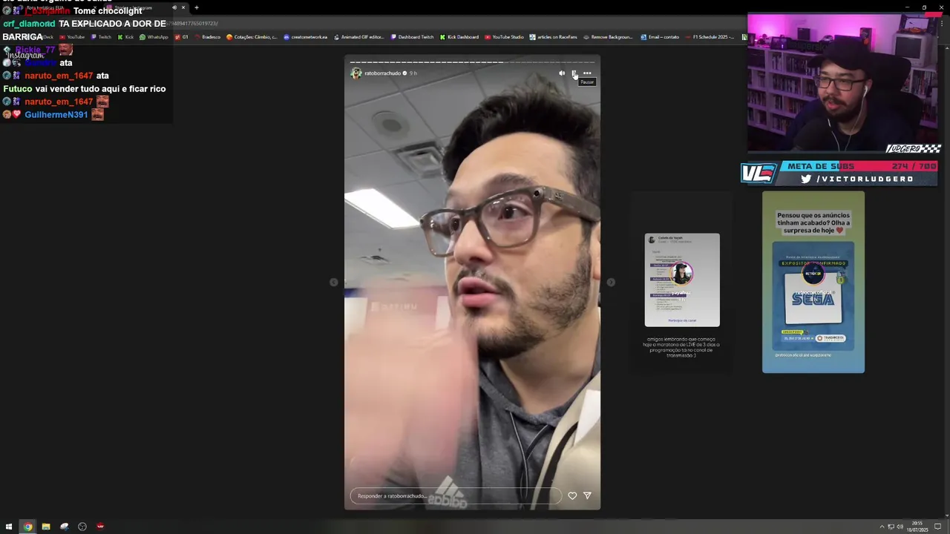Open the Windows notification center
The height and width of the screenshot is (534, 950).
click(938, 527)
